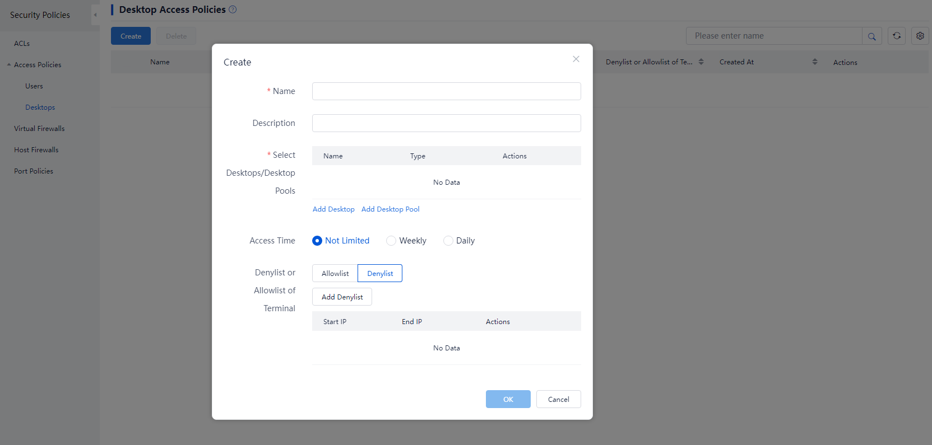Open the column settings gear icon
Screen dimensions: 932x445
click(x=920, y=36)
